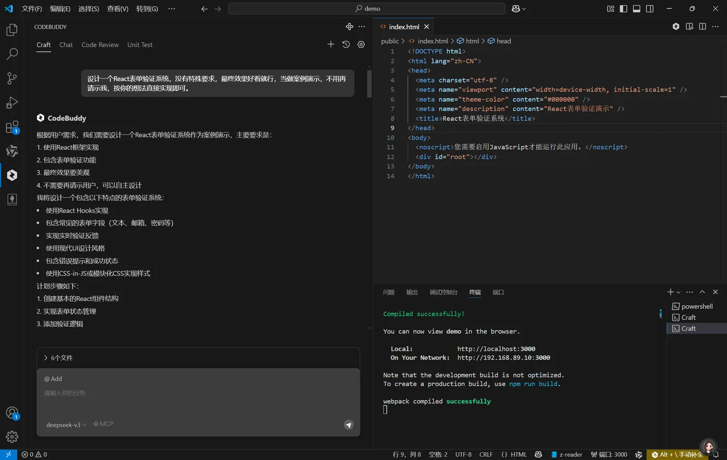
Task: Open the Explorer view in activity bar
Action: [x=12, y=30]
